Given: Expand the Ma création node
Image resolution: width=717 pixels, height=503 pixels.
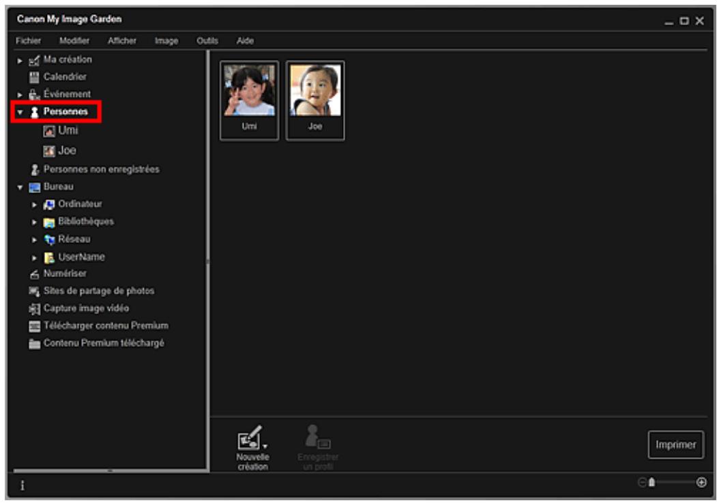Looking at the screenshot, I should (20, 60).
